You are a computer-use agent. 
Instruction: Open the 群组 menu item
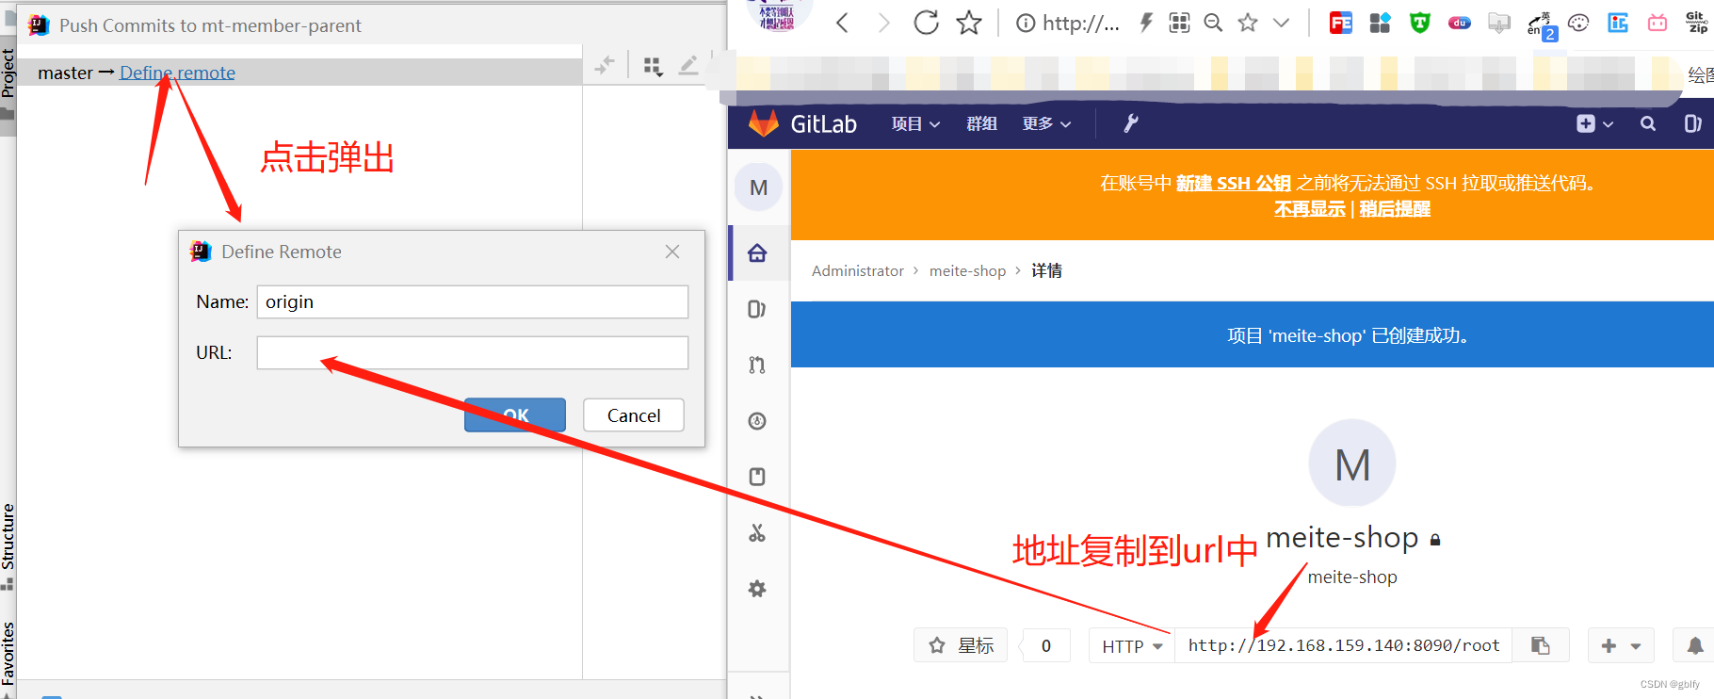click(x=981, y=123)
